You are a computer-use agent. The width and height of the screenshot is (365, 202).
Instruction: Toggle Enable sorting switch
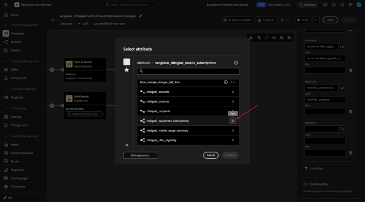click(x=305, y=184)
